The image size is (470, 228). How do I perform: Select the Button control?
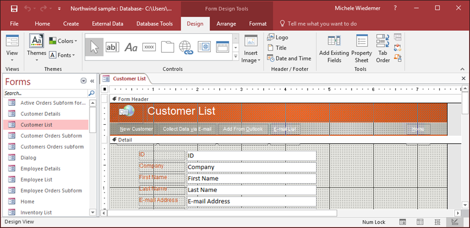[x=149, y=47]
